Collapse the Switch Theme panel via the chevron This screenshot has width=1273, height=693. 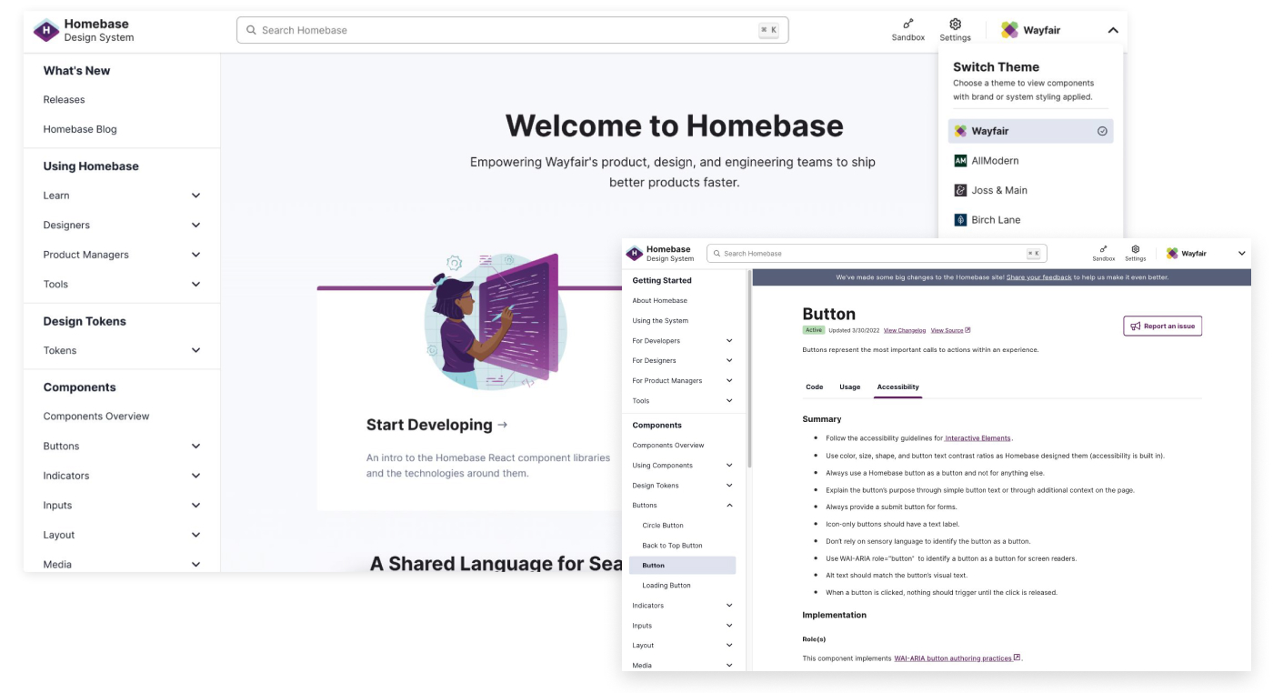[x=1113, y=29]
